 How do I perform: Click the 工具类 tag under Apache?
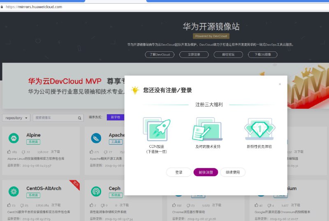click(x=116, y=142)
